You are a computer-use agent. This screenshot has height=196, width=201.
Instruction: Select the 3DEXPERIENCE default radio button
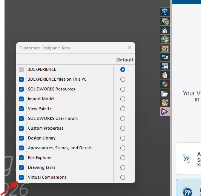coord(123,70)
